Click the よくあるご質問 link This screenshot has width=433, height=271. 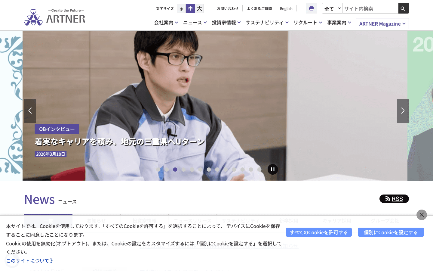(x=259, y=8)
